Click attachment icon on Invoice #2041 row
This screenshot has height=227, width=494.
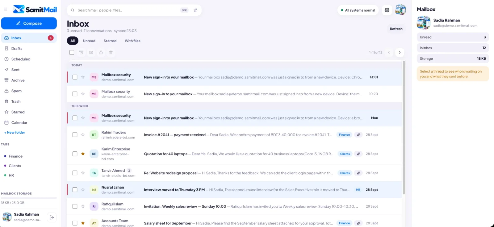(358, 135)
